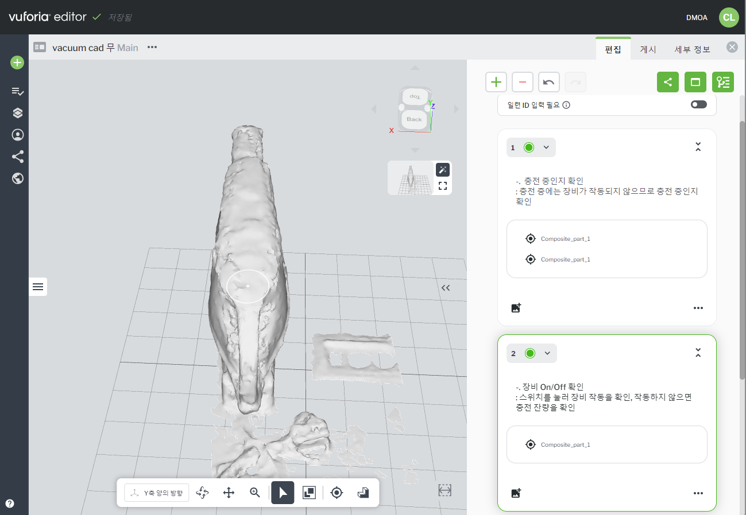Open the layers icon in left sidebar
This screenshot has height=515, width=746.
coord(17,113)
